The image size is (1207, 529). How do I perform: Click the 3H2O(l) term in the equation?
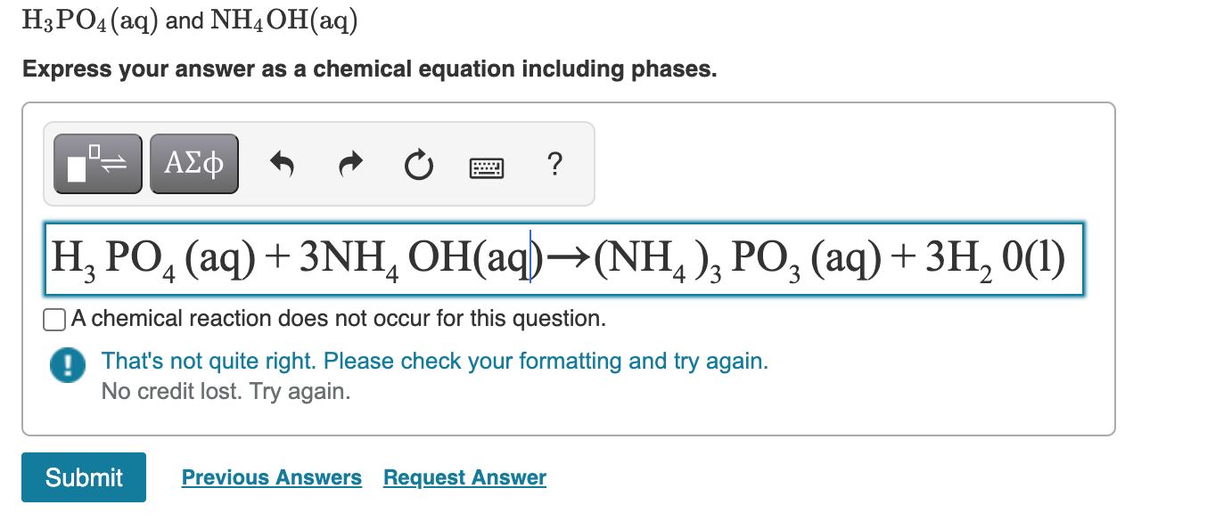(995, 260)
